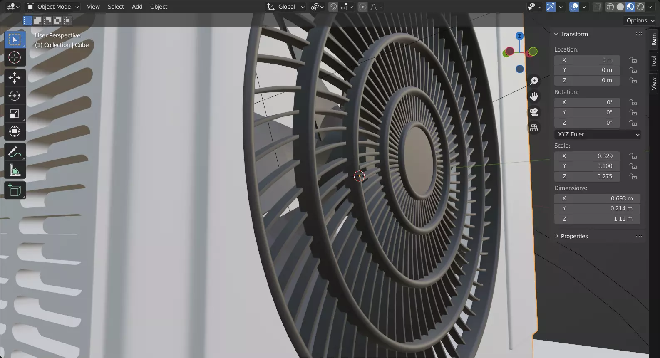The width and height of the screenshot is (660, 358).
Task: Open the XYZ Euler rotation mode dropdown
Action: (x=598, y=134)
